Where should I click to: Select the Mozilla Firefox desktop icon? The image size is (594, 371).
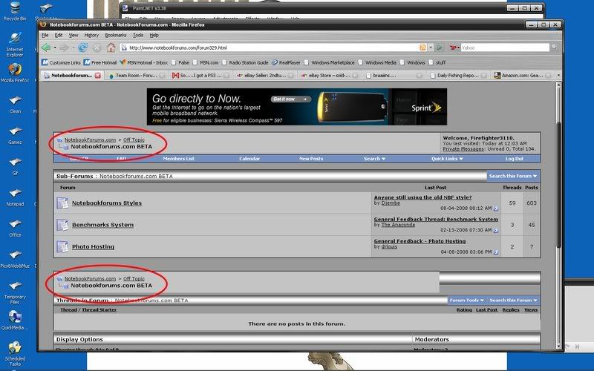pyautogui.click(x=15, y=73)
